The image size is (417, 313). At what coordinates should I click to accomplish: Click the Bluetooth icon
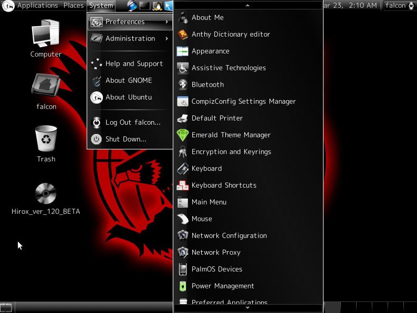pos(183,85)
